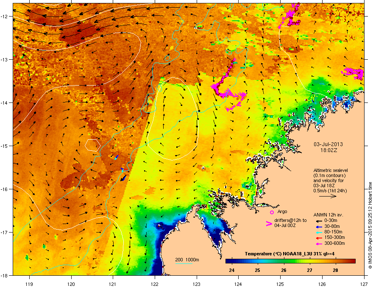Click the longitude axis label '121'

(113, 284)
